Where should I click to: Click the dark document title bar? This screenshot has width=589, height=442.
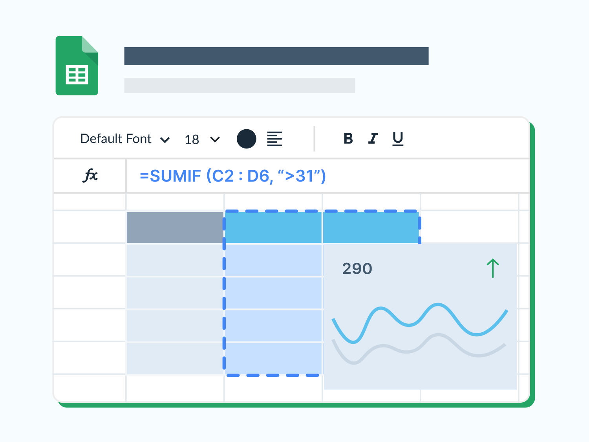coord(276,56)
